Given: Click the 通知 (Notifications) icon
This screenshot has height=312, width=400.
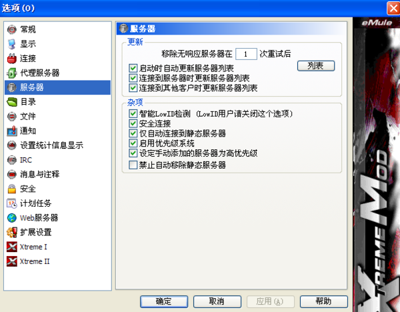Looking at the screenshot, I should coord(12,131).
